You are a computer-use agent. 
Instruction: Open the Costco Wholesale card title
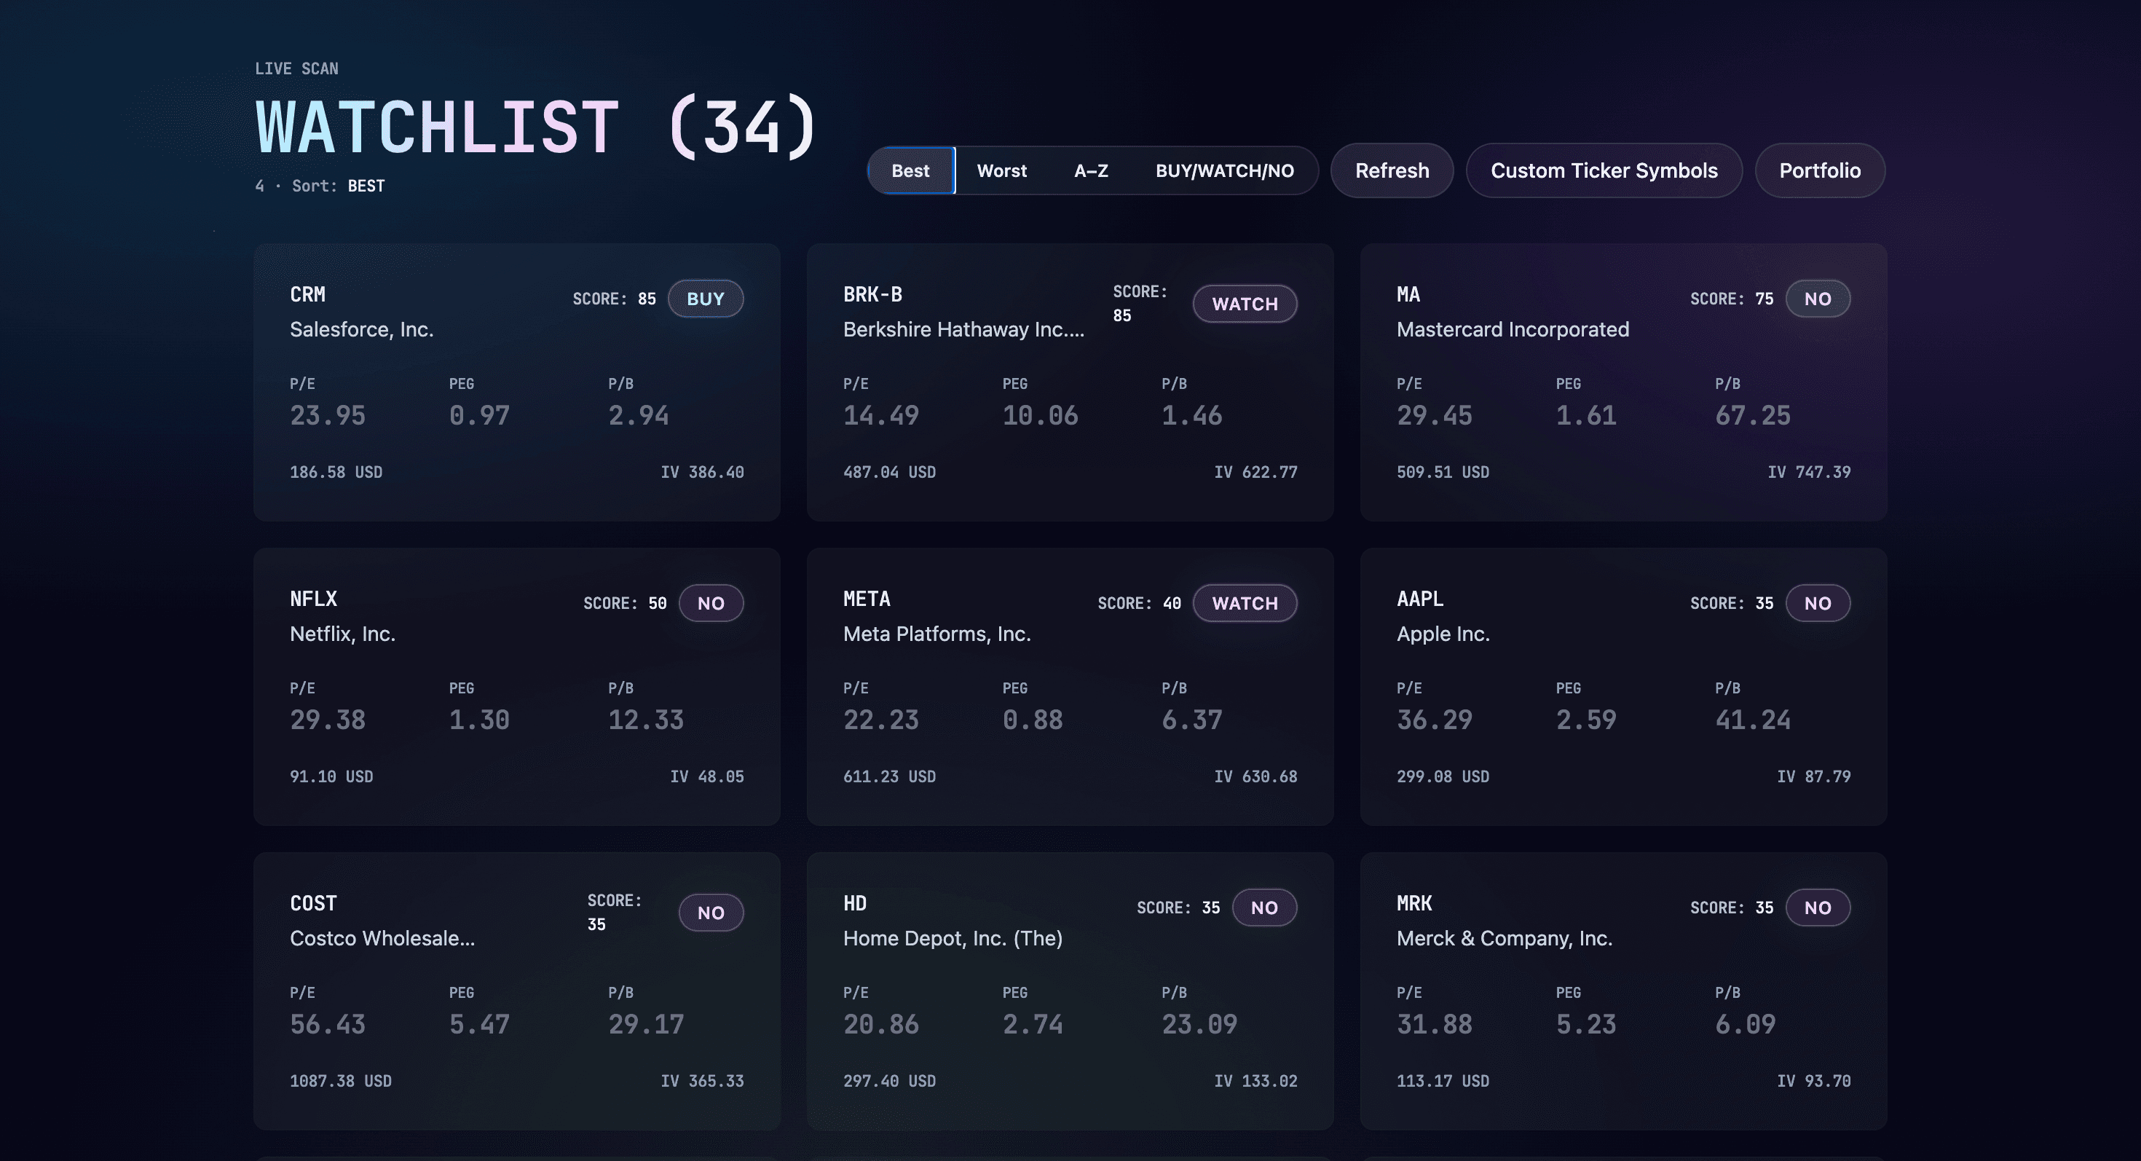point(382,937)
